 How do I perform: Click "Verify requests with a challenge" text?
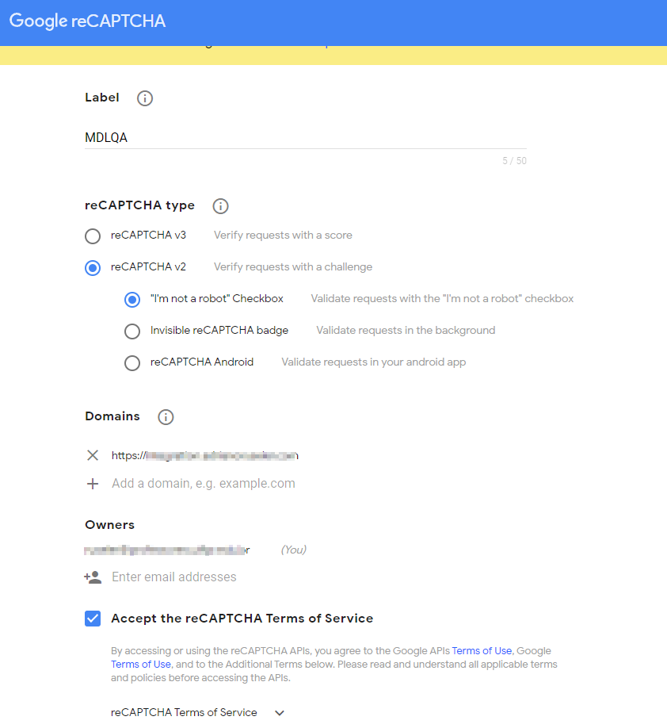pyautogui.click(x=293, y=267)
